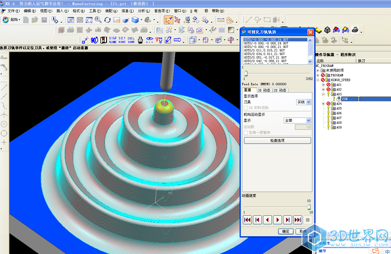Click the Fit view icon in toolbar
391x254 pixels.
tap(71, 20)
